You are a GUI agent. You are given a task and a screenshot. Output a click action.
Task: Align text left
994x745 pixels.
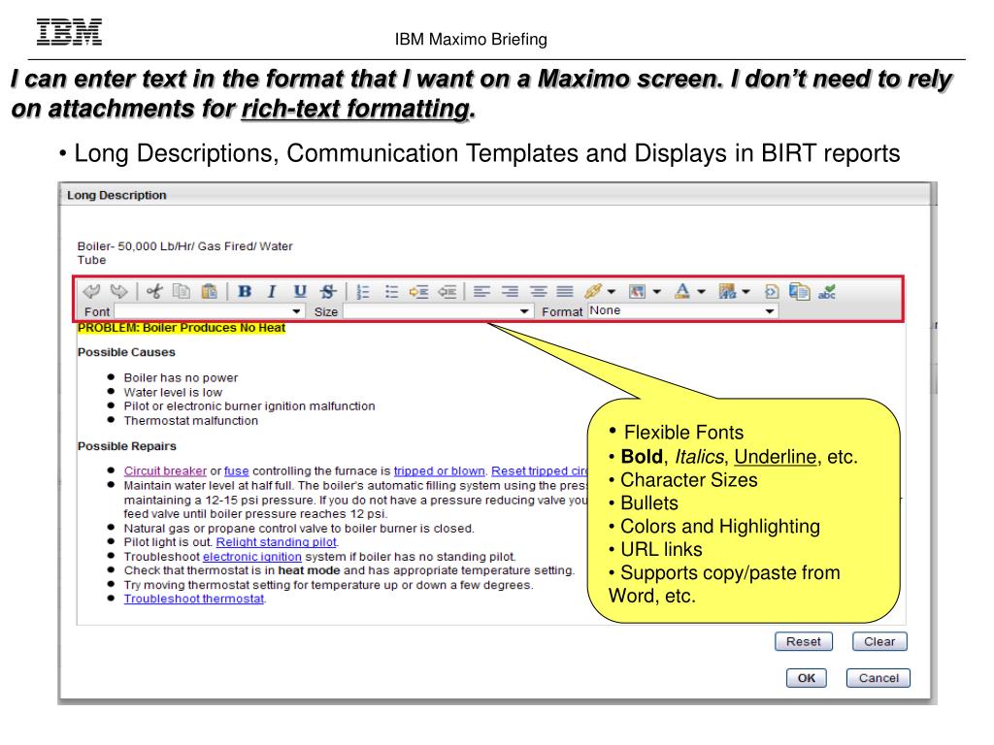tap(481, 291)
